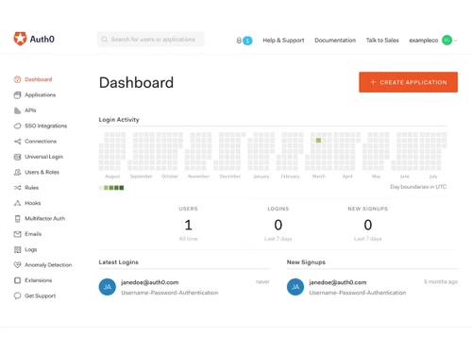Viewport: 472px width, 354px height.
Task: Click JA avatar in New Signups
Action: click(x=295, y=287)
